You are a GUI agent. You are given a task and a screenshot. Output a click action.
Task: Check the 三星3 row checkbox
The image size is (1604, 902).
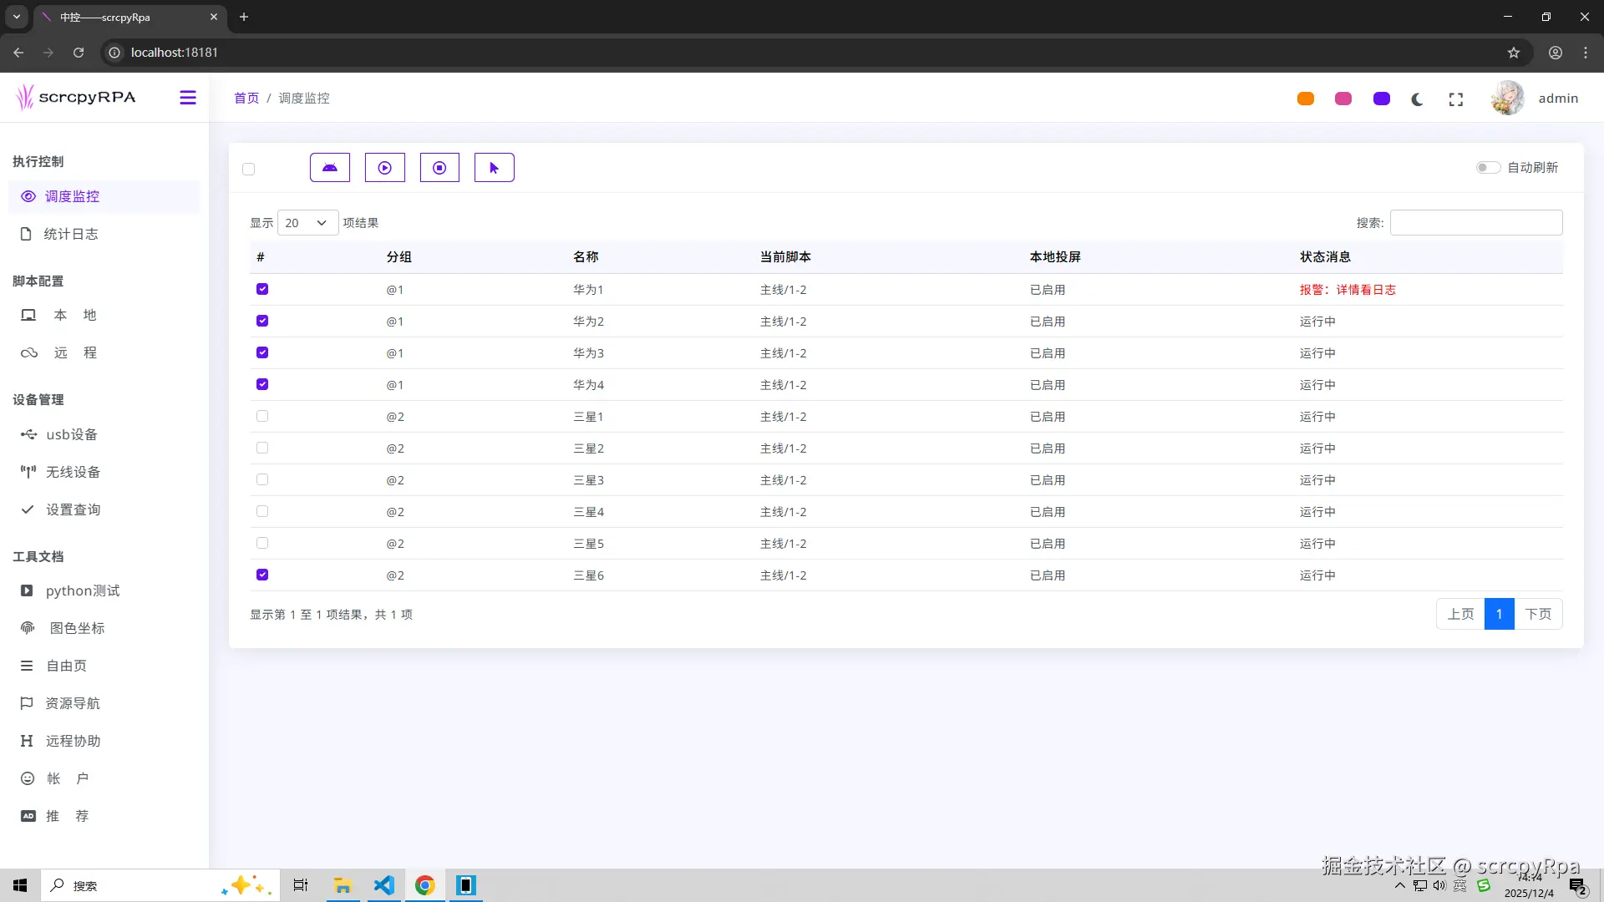tap(262, 479)
